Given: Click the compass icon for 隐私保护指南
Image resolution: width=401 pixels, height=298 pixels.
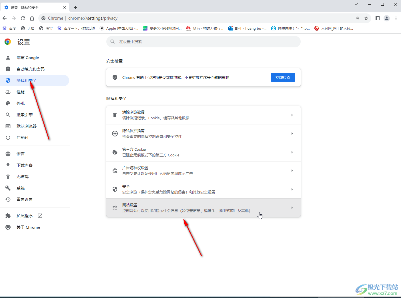Looking at the screenshot, I should tap(115, 134).
